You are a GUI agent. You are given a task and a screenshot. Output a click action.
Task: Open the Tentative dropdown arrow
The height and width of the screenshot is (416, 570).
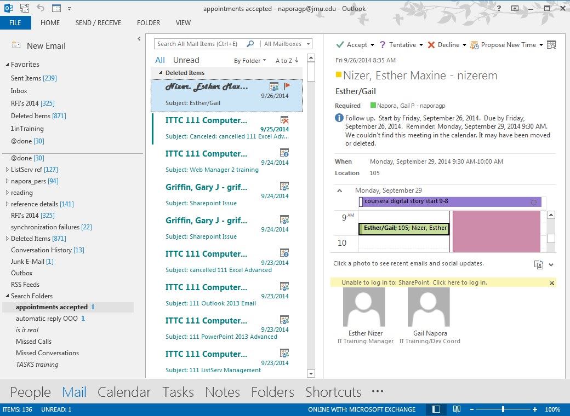click(421, 45)
